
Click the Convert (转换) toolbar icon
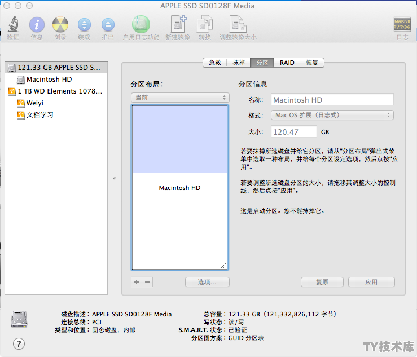(x=205, y=24)
